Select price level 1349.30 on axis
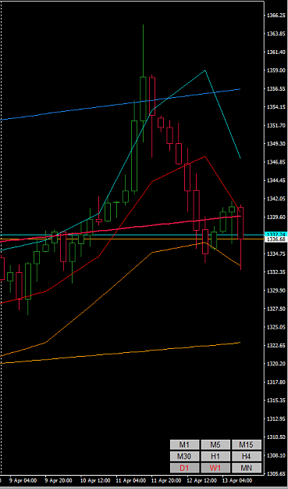This screenshot has height=489, width=288. (x=276, y=143)
